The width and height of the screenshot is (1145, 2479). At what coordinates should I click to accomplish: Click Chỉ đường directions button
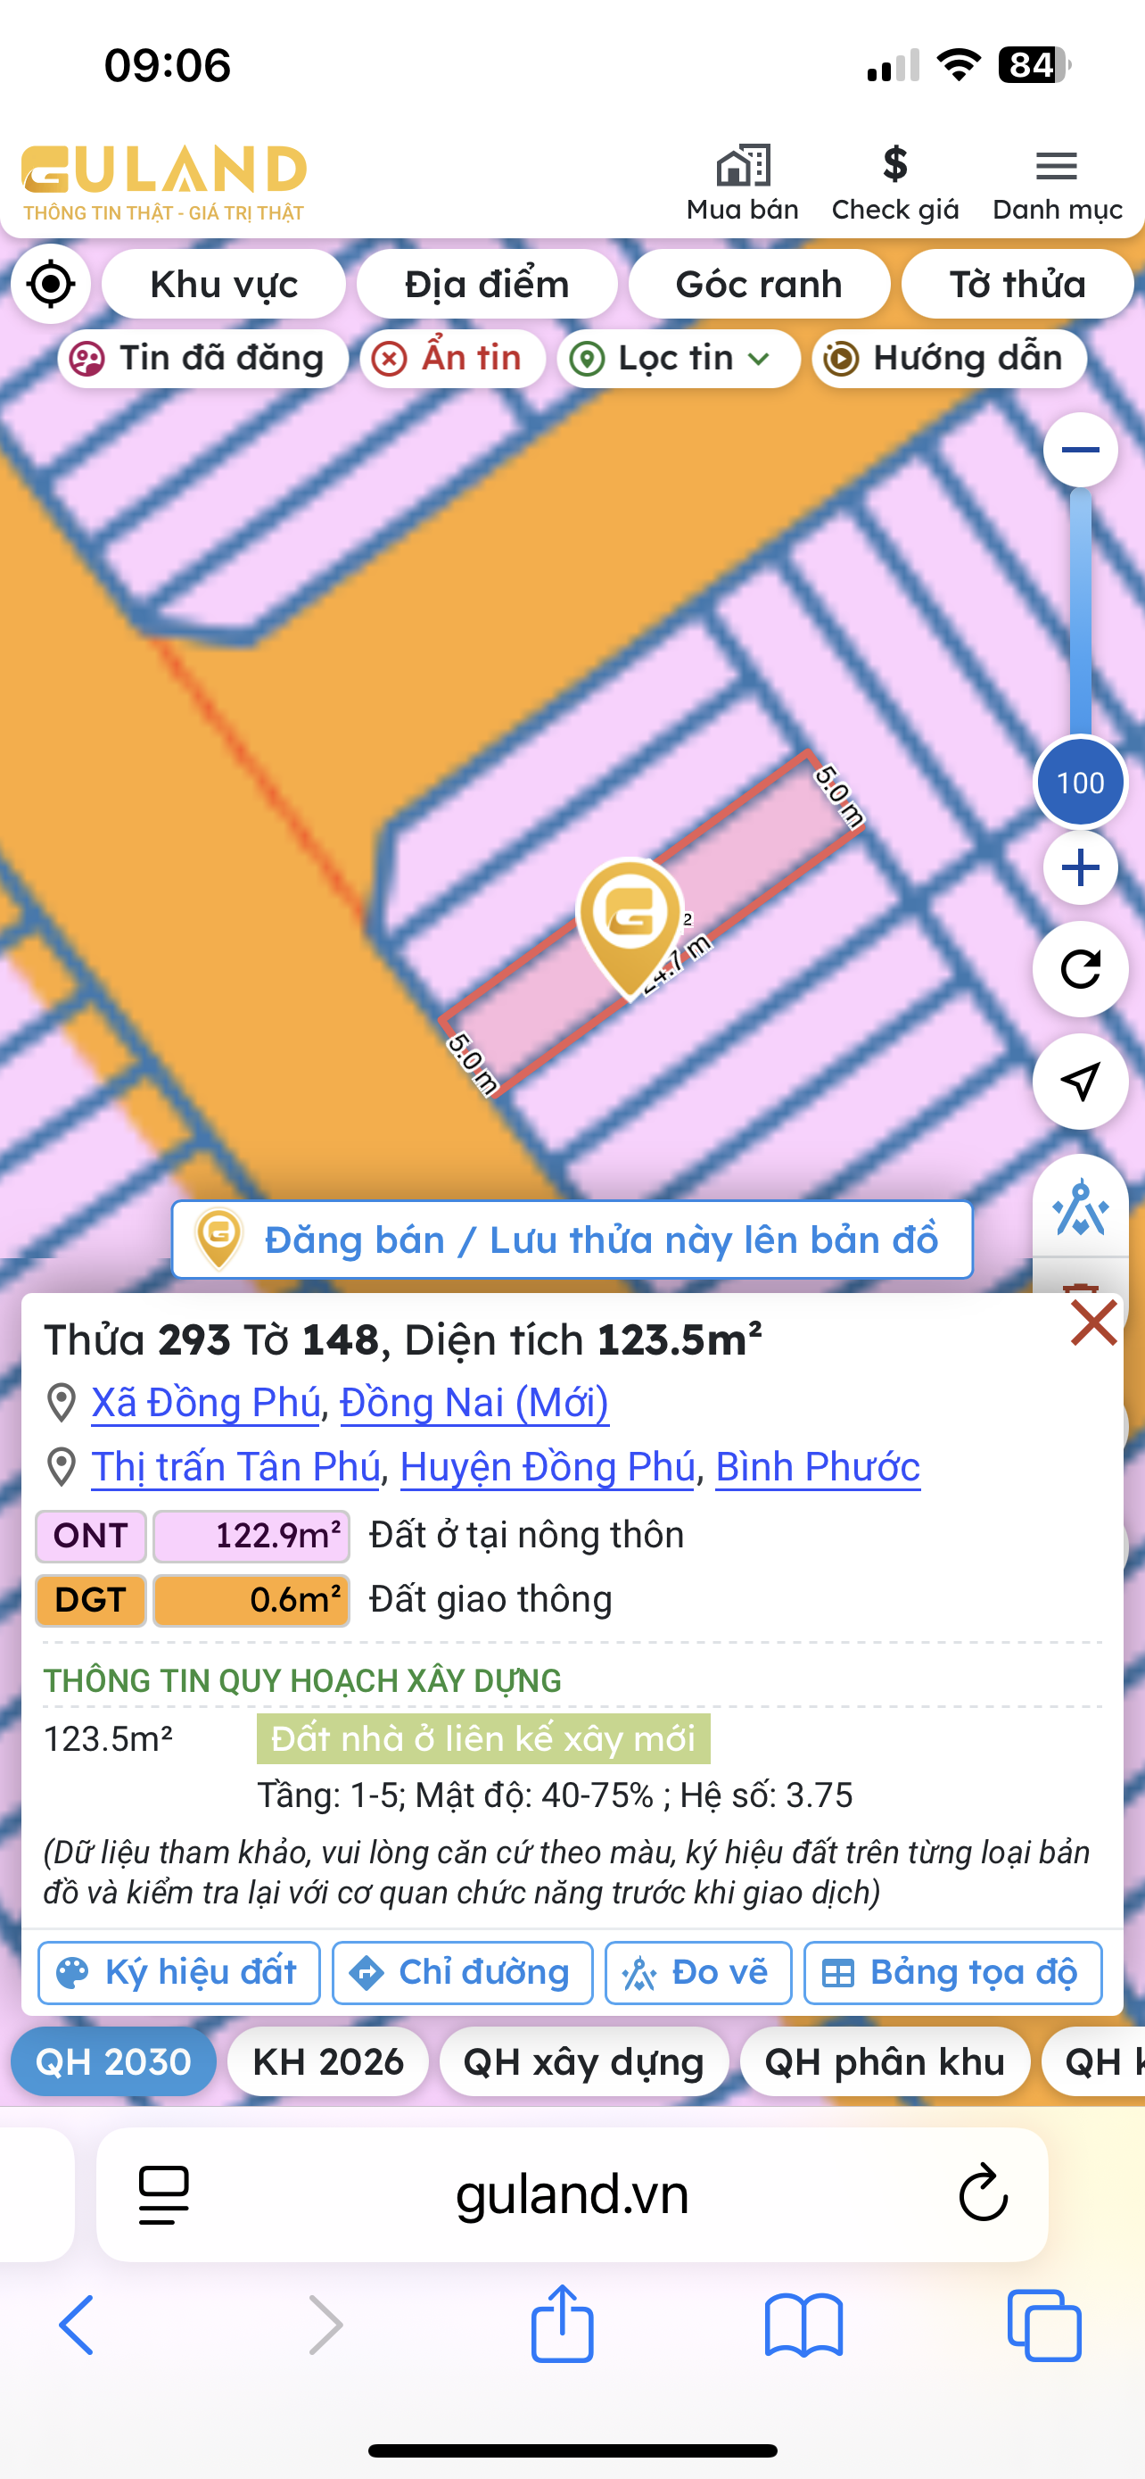point(463,1973)
